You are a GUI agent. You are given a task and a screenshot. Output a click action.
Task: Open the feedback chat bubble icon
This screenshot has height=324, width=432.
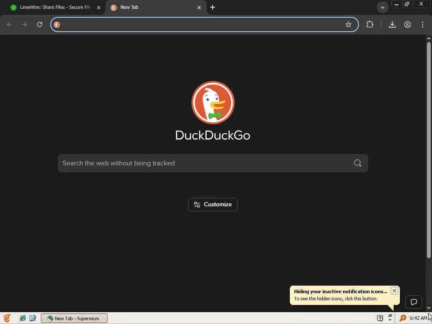click(414, 302)
